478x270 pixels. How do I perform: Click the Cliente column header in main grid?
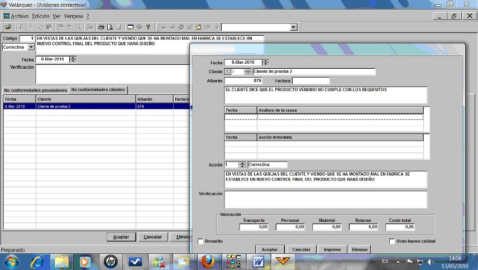pyautogui.click(x=86, y=99)
